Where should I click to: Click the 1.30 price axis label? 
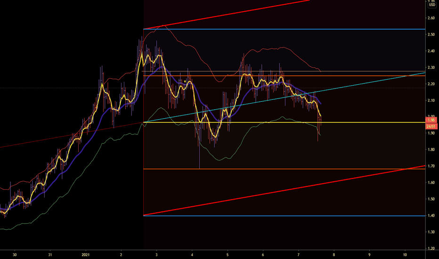pyautogui.click(x=431, y=232)
